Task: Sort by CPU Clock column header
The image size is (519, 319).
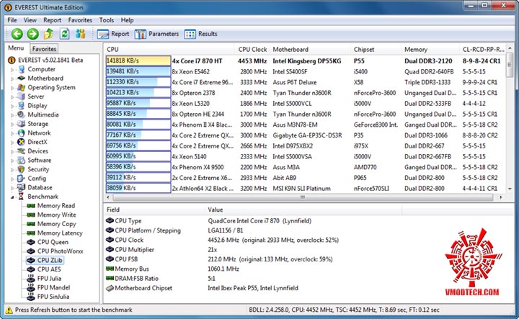Action: pyautogui.click(x=252, y=49)
